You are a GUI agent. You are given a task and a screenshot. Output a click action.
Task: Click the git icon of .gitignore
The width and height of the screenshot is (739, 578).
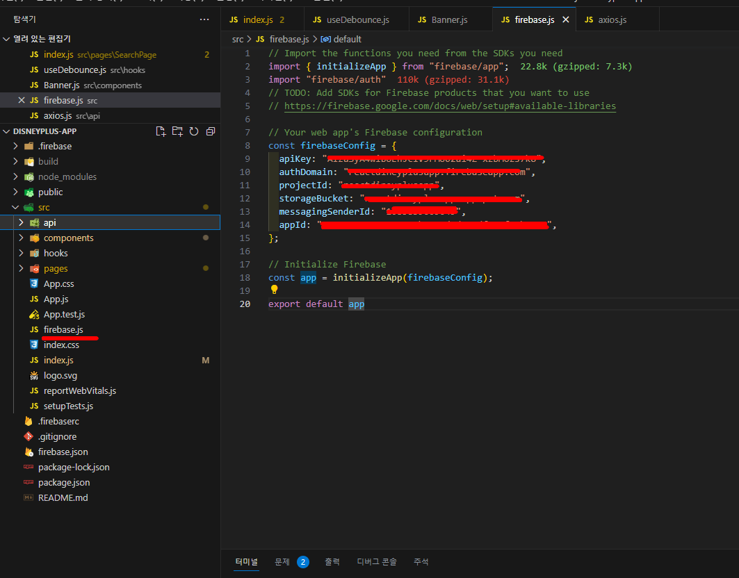29,437
